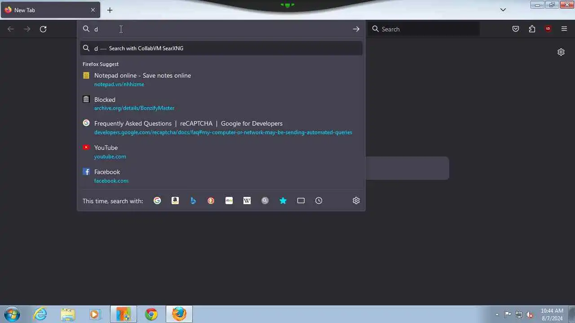Click the taskbar clock showing 10:44 AM
The image size is (575, 323).
(x=552, y=314)
